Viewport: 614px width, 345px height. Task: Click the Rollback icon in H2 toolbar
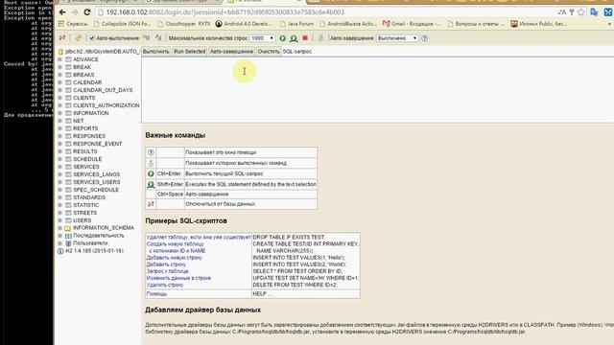point(147,38)
